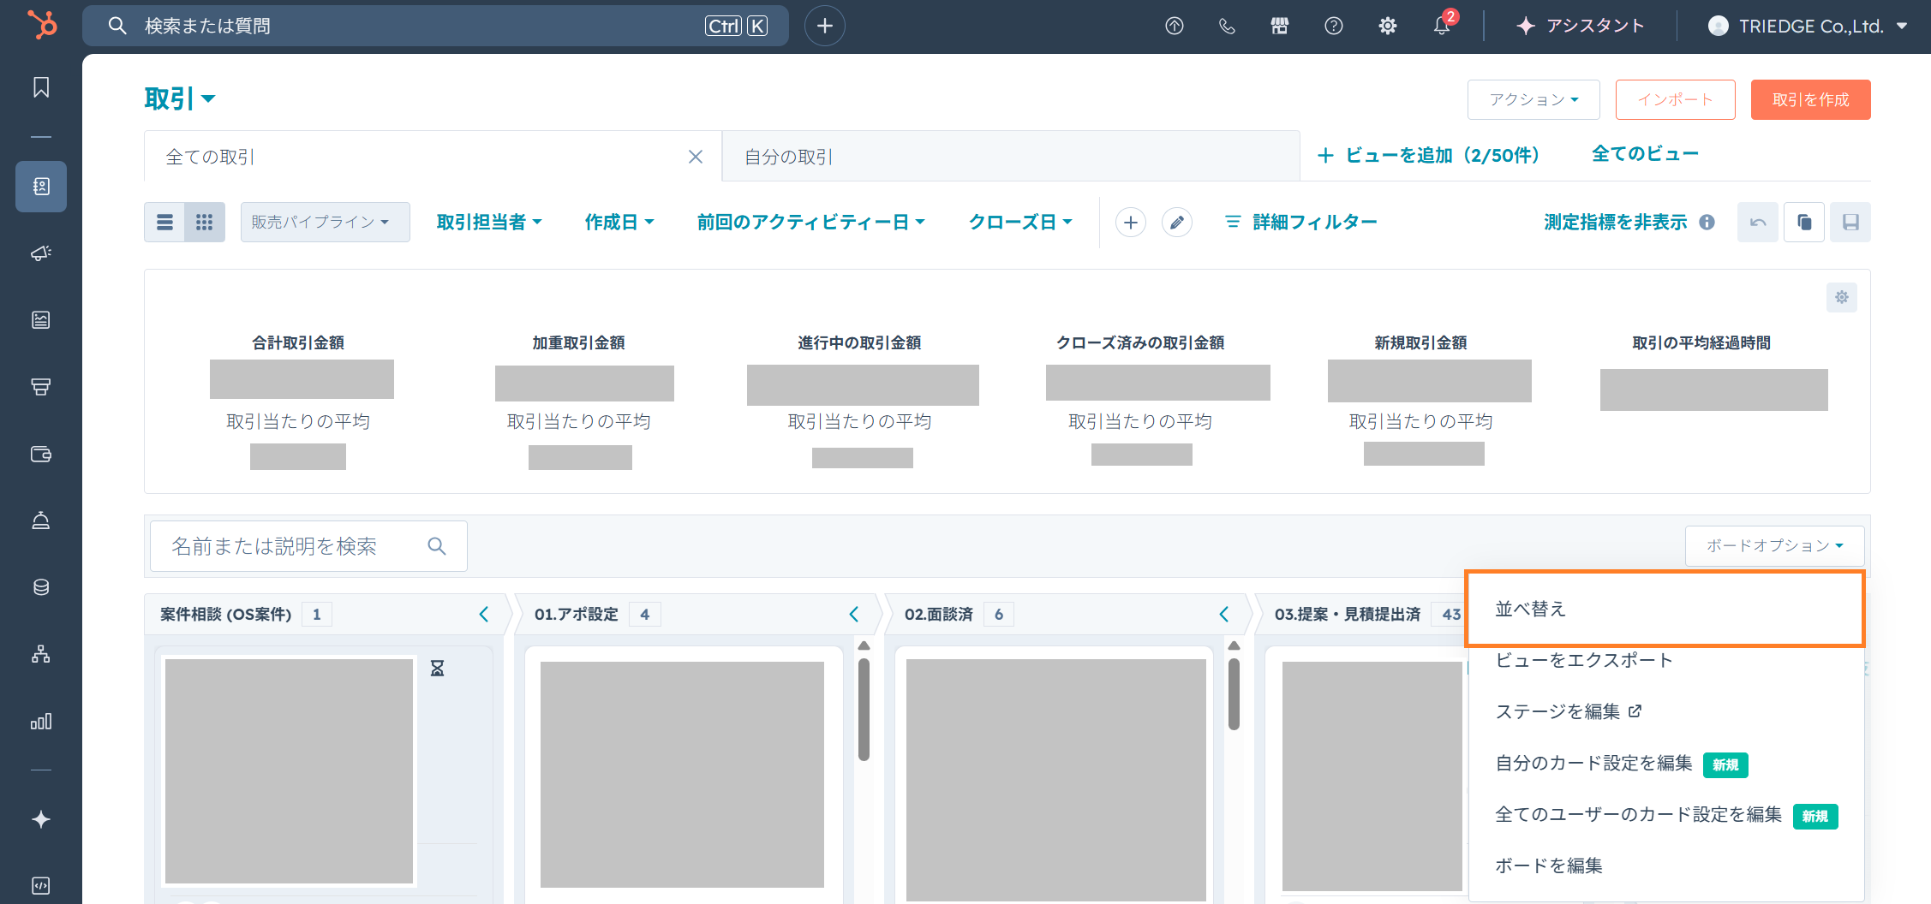The height and width of the screenshot is (904, 1931).
Task: Choose ステージを編集 menu item
Action: [x=1666, y=711]
